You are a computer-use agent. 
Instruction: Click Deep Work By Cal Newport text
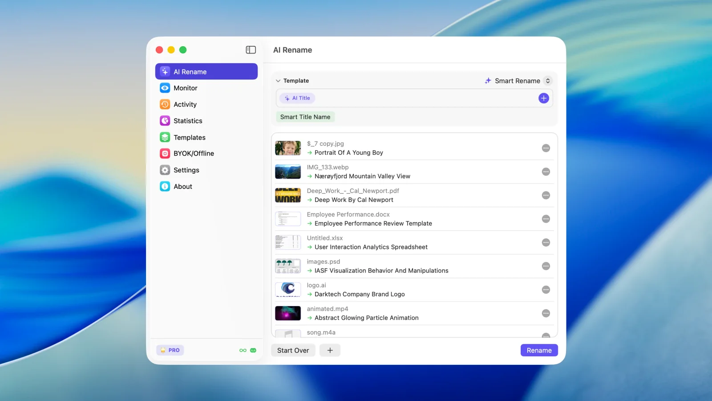coord(354,200)
